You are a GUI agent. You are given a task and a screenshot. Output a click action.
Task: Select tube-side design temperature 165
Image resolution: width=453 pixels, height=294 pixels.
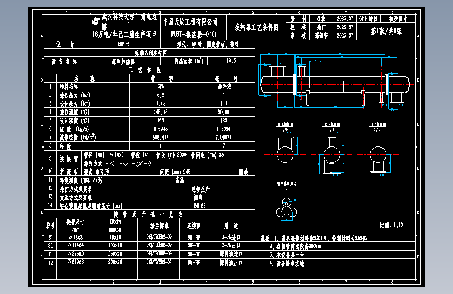pos(160,120)
